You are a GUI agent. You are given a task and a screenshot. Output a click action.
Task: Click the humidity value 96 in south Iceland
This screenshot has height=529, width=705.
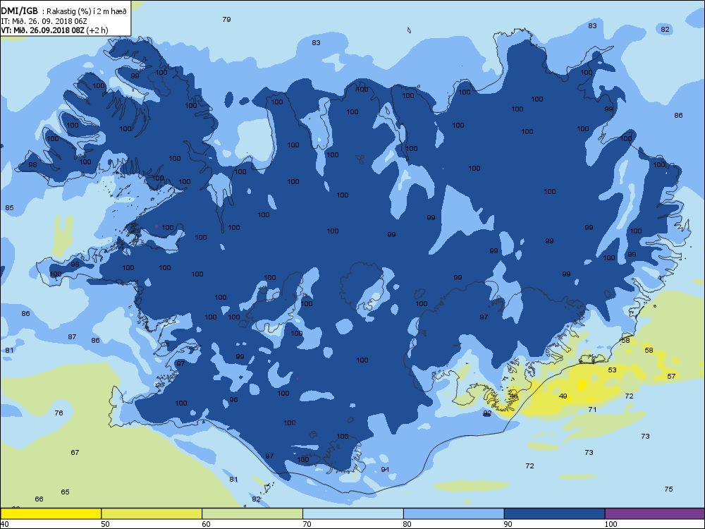coord(233,400)
